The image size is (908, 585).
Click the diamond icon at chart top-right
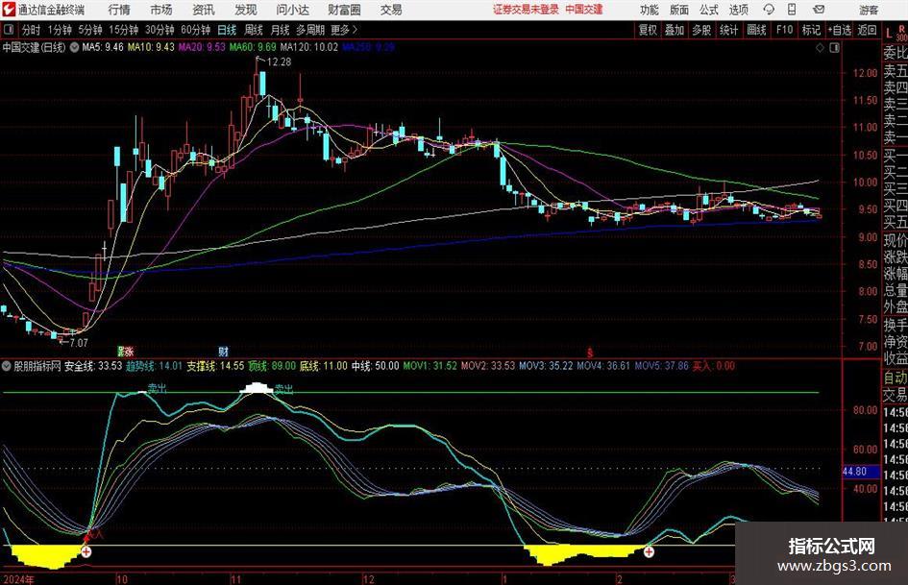tap(820, 48)
